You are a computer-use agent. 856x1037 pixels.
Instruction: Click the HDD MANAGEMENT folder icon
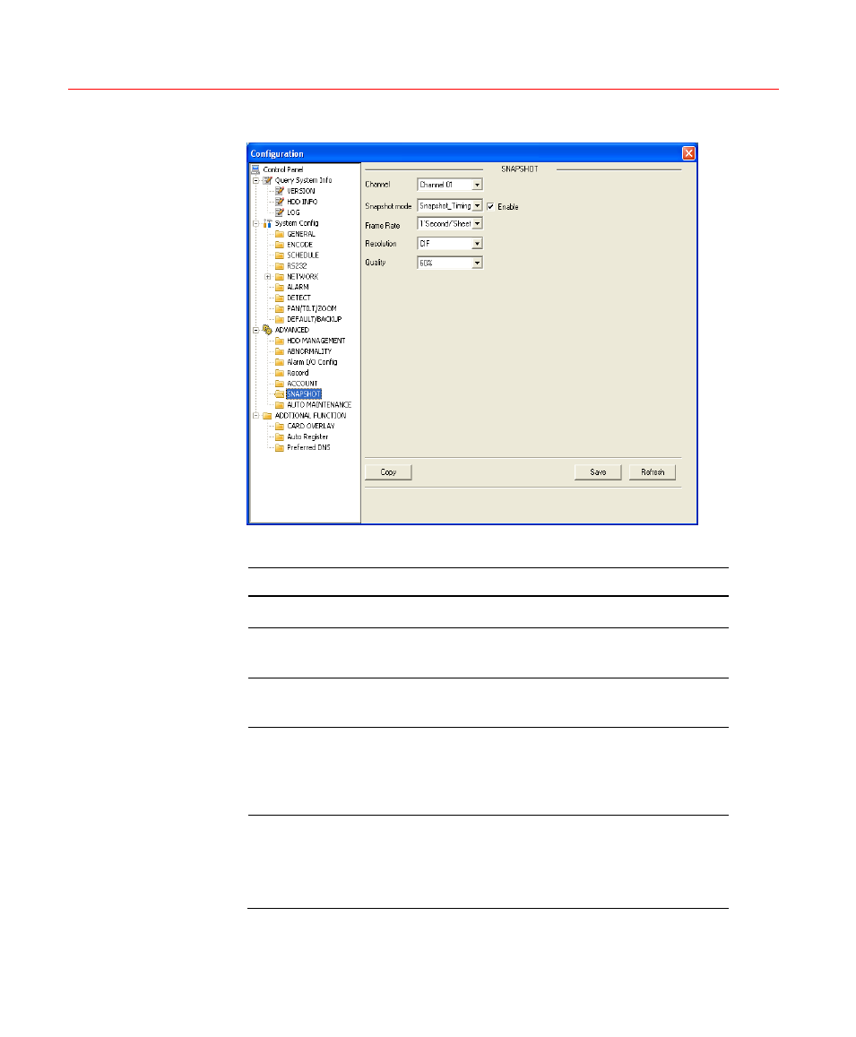point(279,341)
